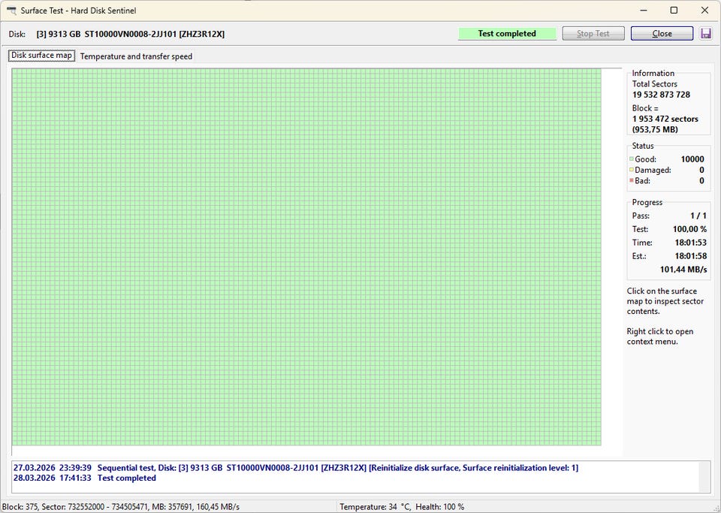Image resolution: width=721 pixels, height=513 pixels.
Task: Click the status bar Block: 375 sector info
Action: 121,507
